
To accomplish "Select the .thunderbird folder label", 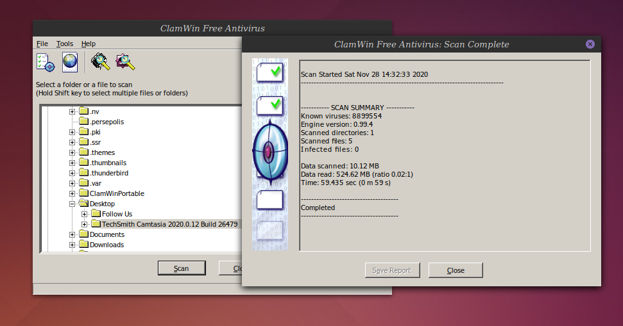I will click(x=109, y=174).
